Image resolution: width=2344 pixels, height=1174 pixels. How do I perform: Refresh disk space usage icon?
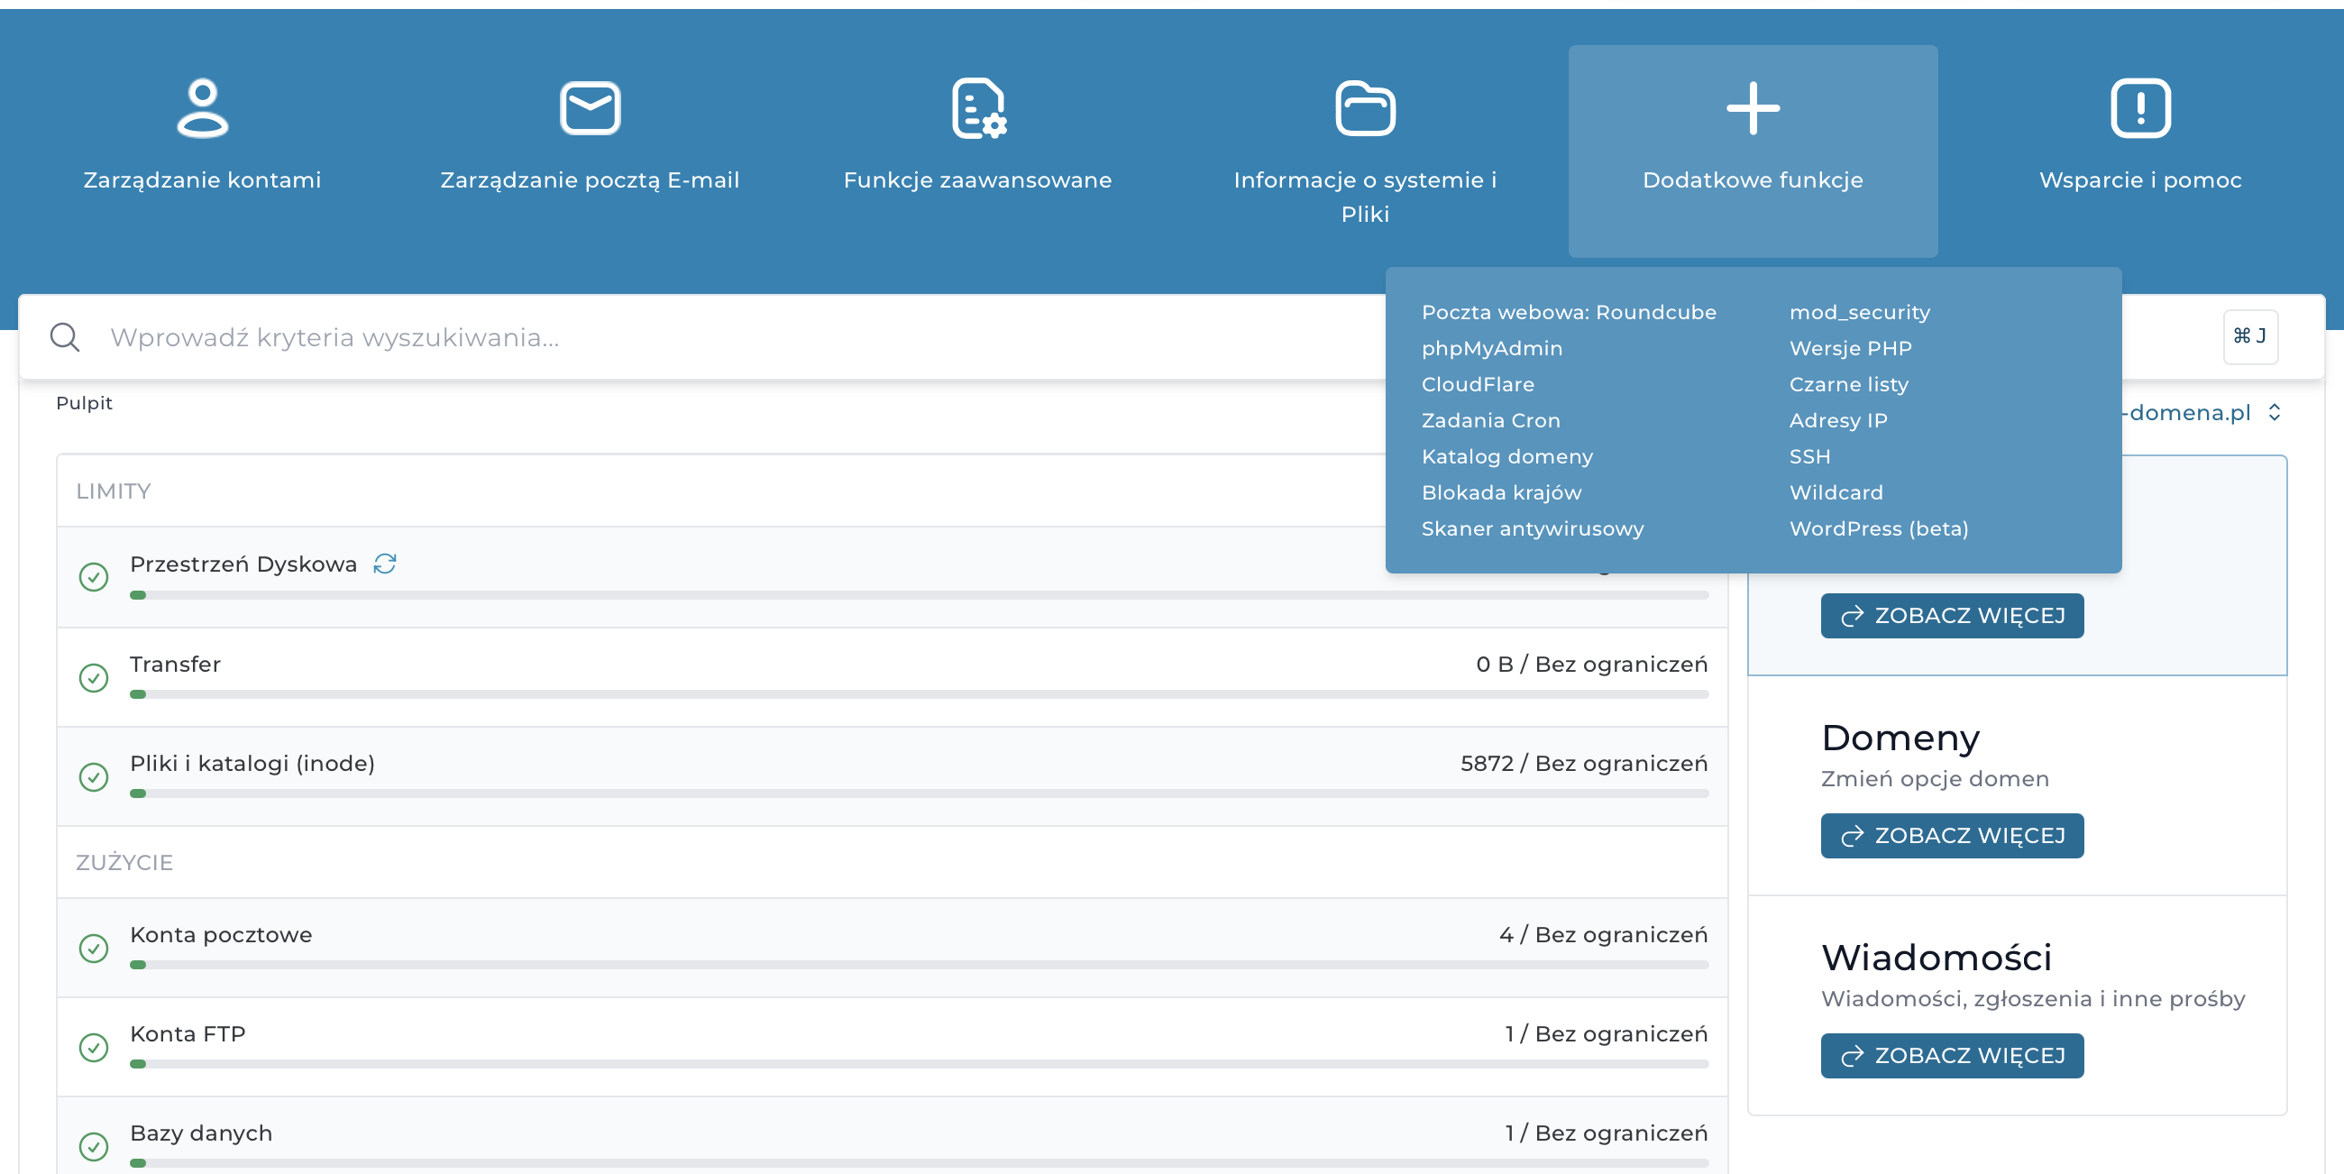[385, 564]
